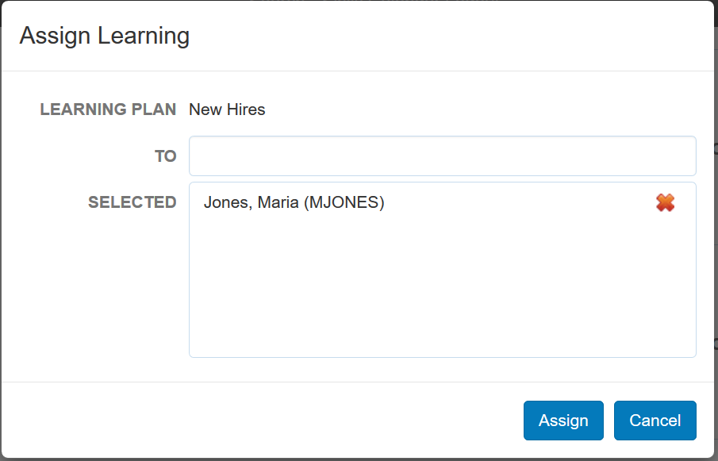Click the Assign button
This screenshot has width=718, height=461.
point(563,421)
